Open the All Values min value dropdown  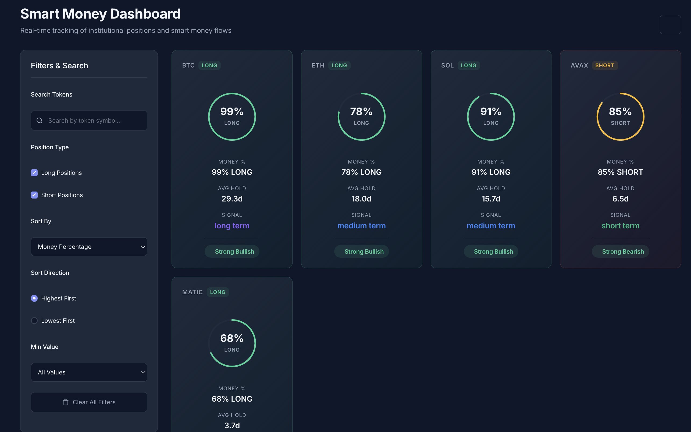click(89, 372)
